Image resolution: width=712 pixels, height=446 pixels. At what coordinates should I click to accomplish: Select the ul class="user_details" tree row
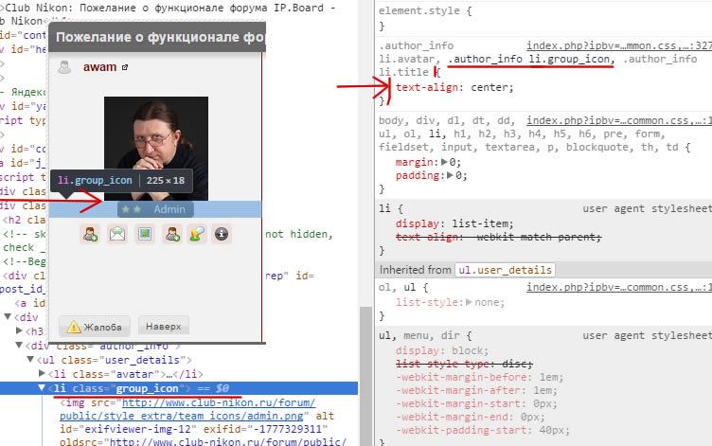point(115,360)
